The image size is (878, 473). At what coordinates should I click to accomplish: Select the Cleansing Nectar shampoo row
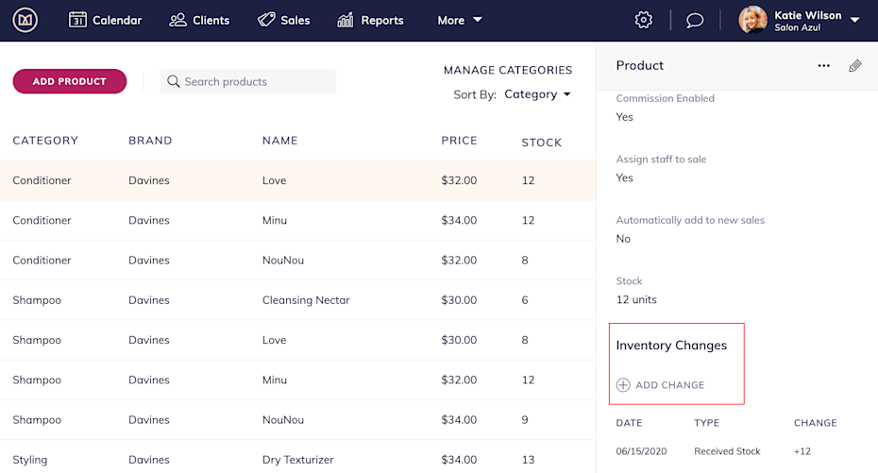(x=298, y=300)
